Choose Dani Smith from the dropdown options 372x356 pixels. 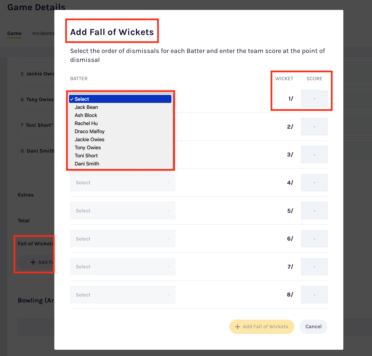point(87,164)
